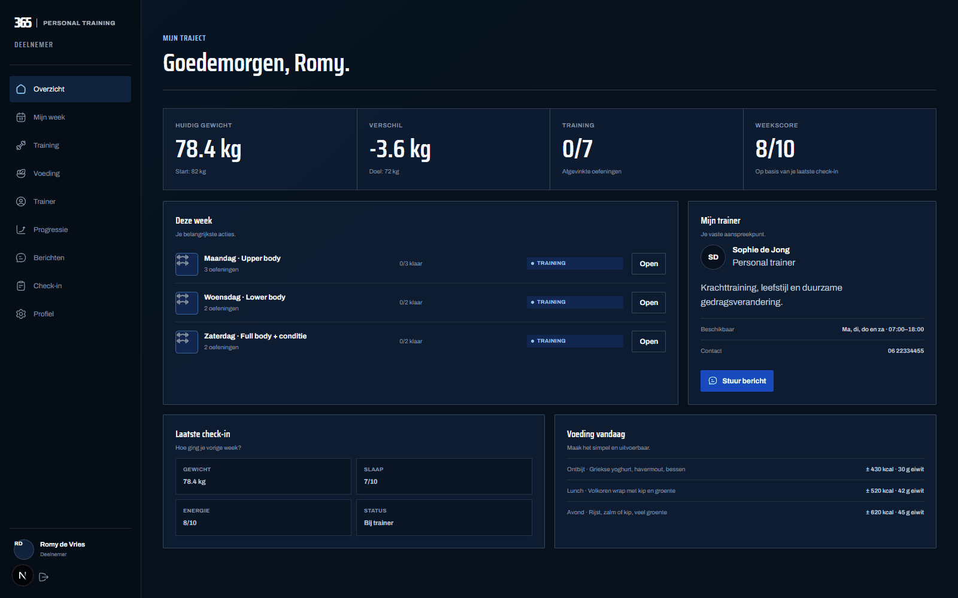Open the Woensdag Lower body training
The width and height of the screenshot is (958, 598).
click(x=648, y=303)
